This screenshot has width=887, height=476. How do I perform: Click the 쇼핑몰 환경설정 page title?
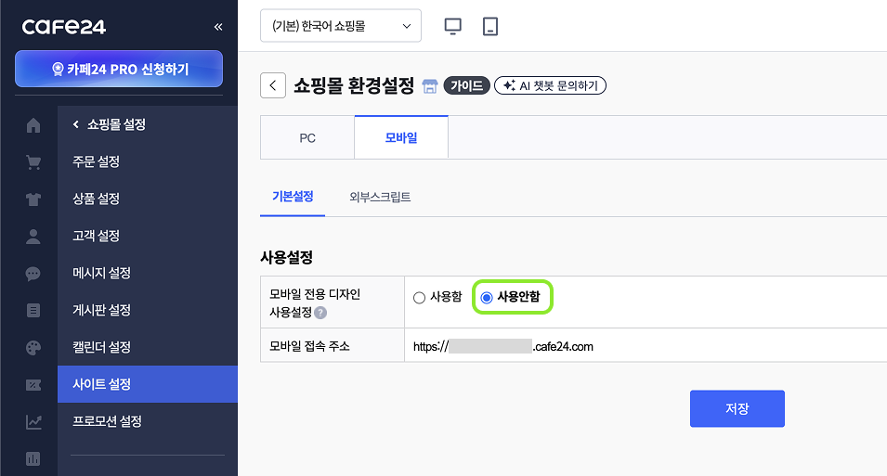[354, 86]
